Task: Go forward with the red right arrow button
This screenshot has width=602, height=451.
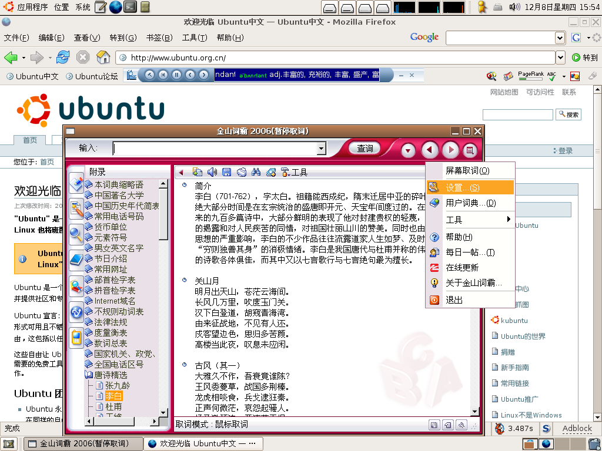Action: pyautogui.click(x=451, y=150)
